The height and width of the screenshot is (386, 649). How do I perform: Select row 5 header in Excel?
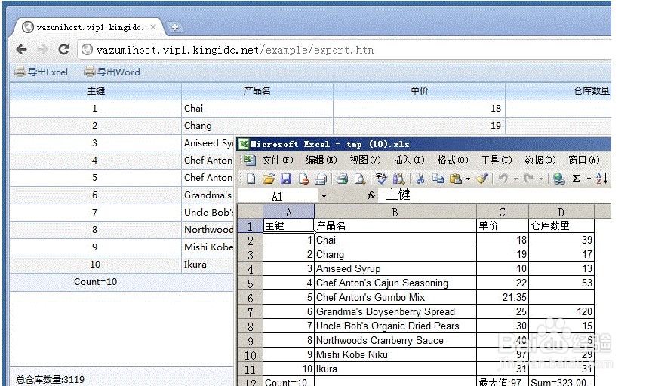[x=251, y=283]
